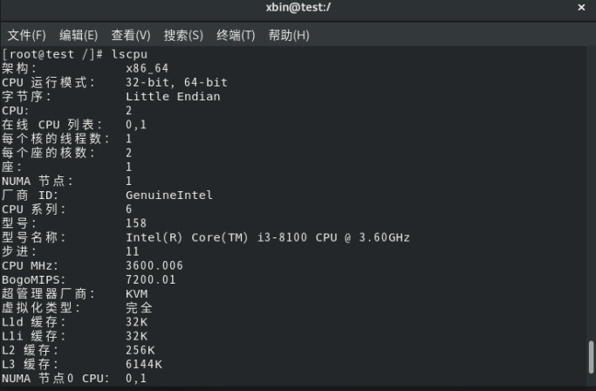The height and width of the screenshot is (391, 596).
Task: Open the 文件(F) menu
Action: (27, 35)
